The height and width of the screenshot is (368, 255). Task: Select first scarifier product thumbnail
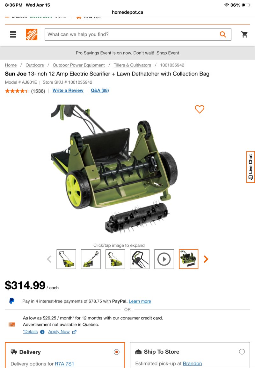click(x=66, y=259)
